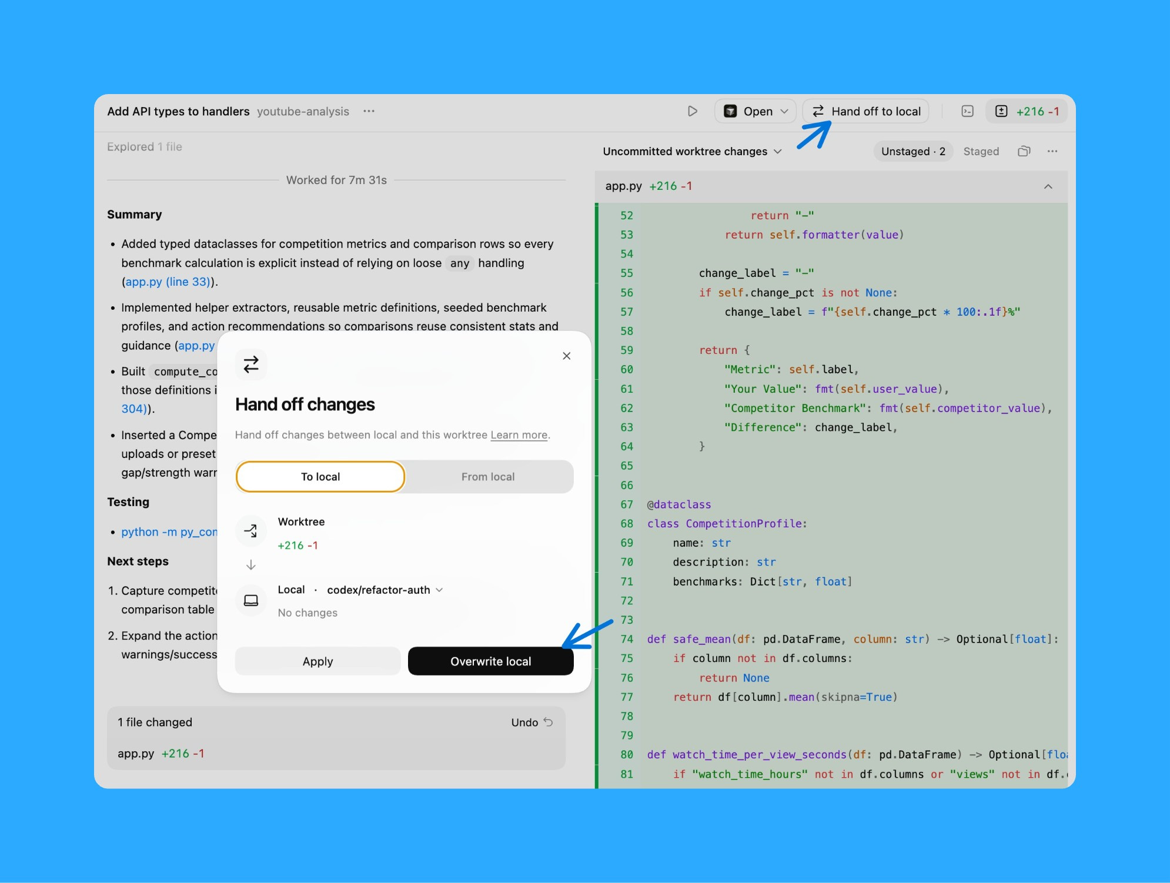This screenshot has width=1170, height=883.
Task: Collapse the app.py diff section
Action: click(1048, 186)
